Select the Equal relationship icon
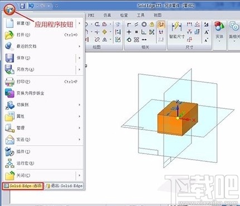The image size is (240, 206). pos(136,32)
